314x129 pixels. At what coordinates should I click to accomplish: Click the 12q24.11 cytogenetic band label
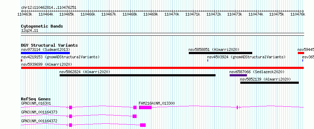(x=30, y=31)
